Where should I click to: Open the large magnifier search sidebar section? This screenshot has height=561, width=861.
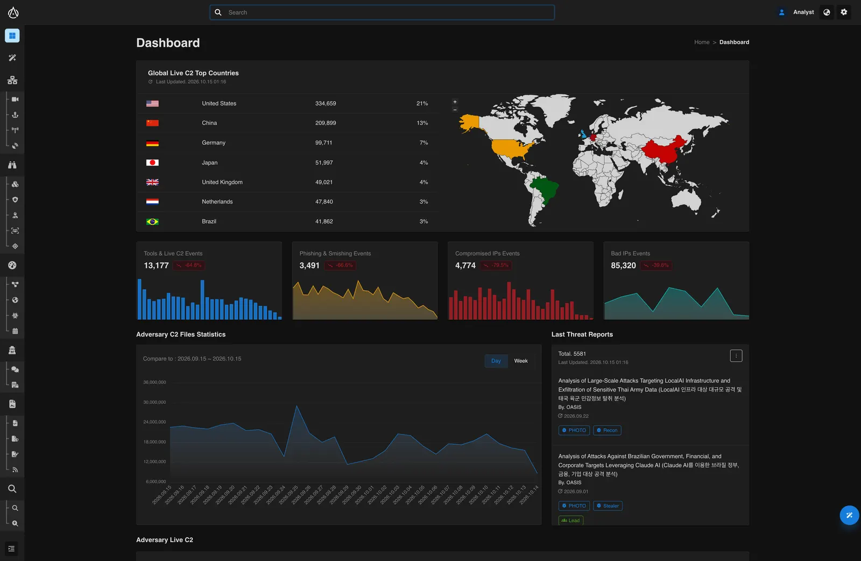(12, 489)
